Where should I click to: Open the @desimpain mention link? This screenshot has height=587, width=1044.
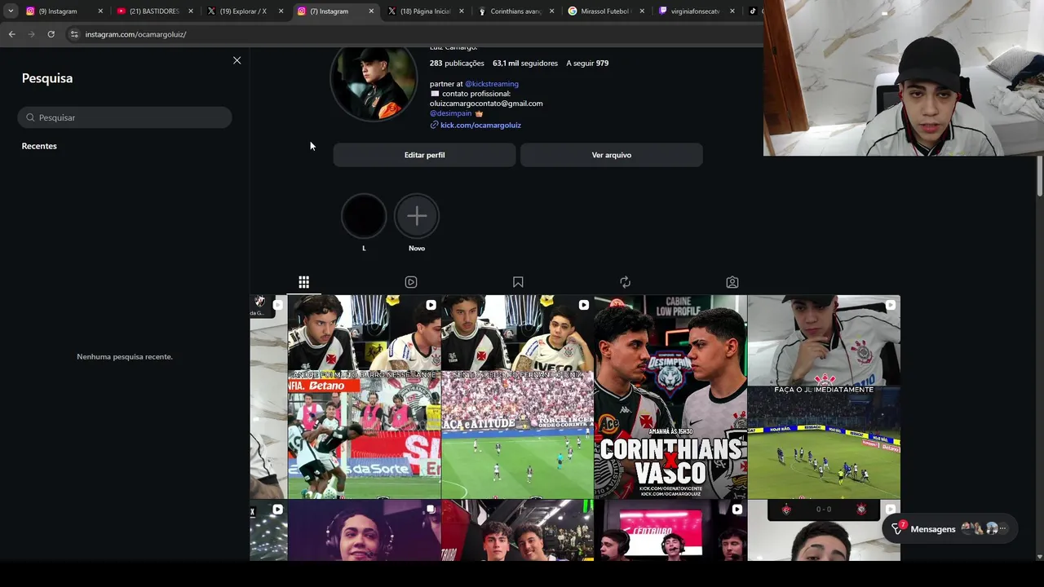(451, 113)
